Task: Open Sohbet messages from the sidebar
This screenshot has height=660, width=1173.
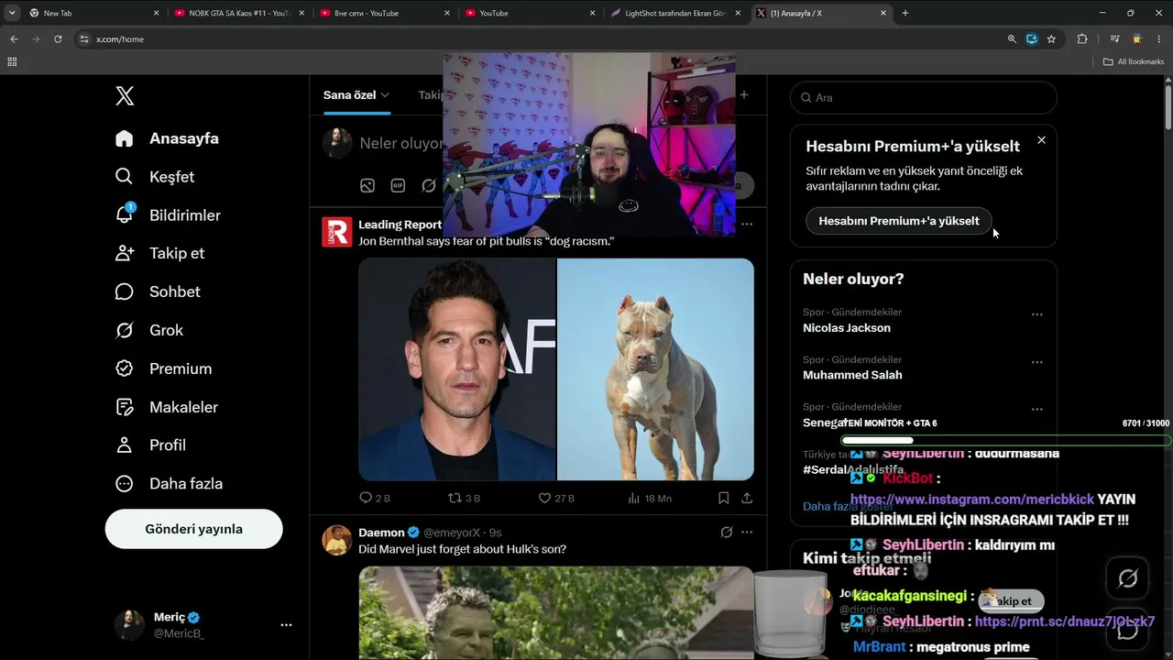Action: tap(158, 291)
